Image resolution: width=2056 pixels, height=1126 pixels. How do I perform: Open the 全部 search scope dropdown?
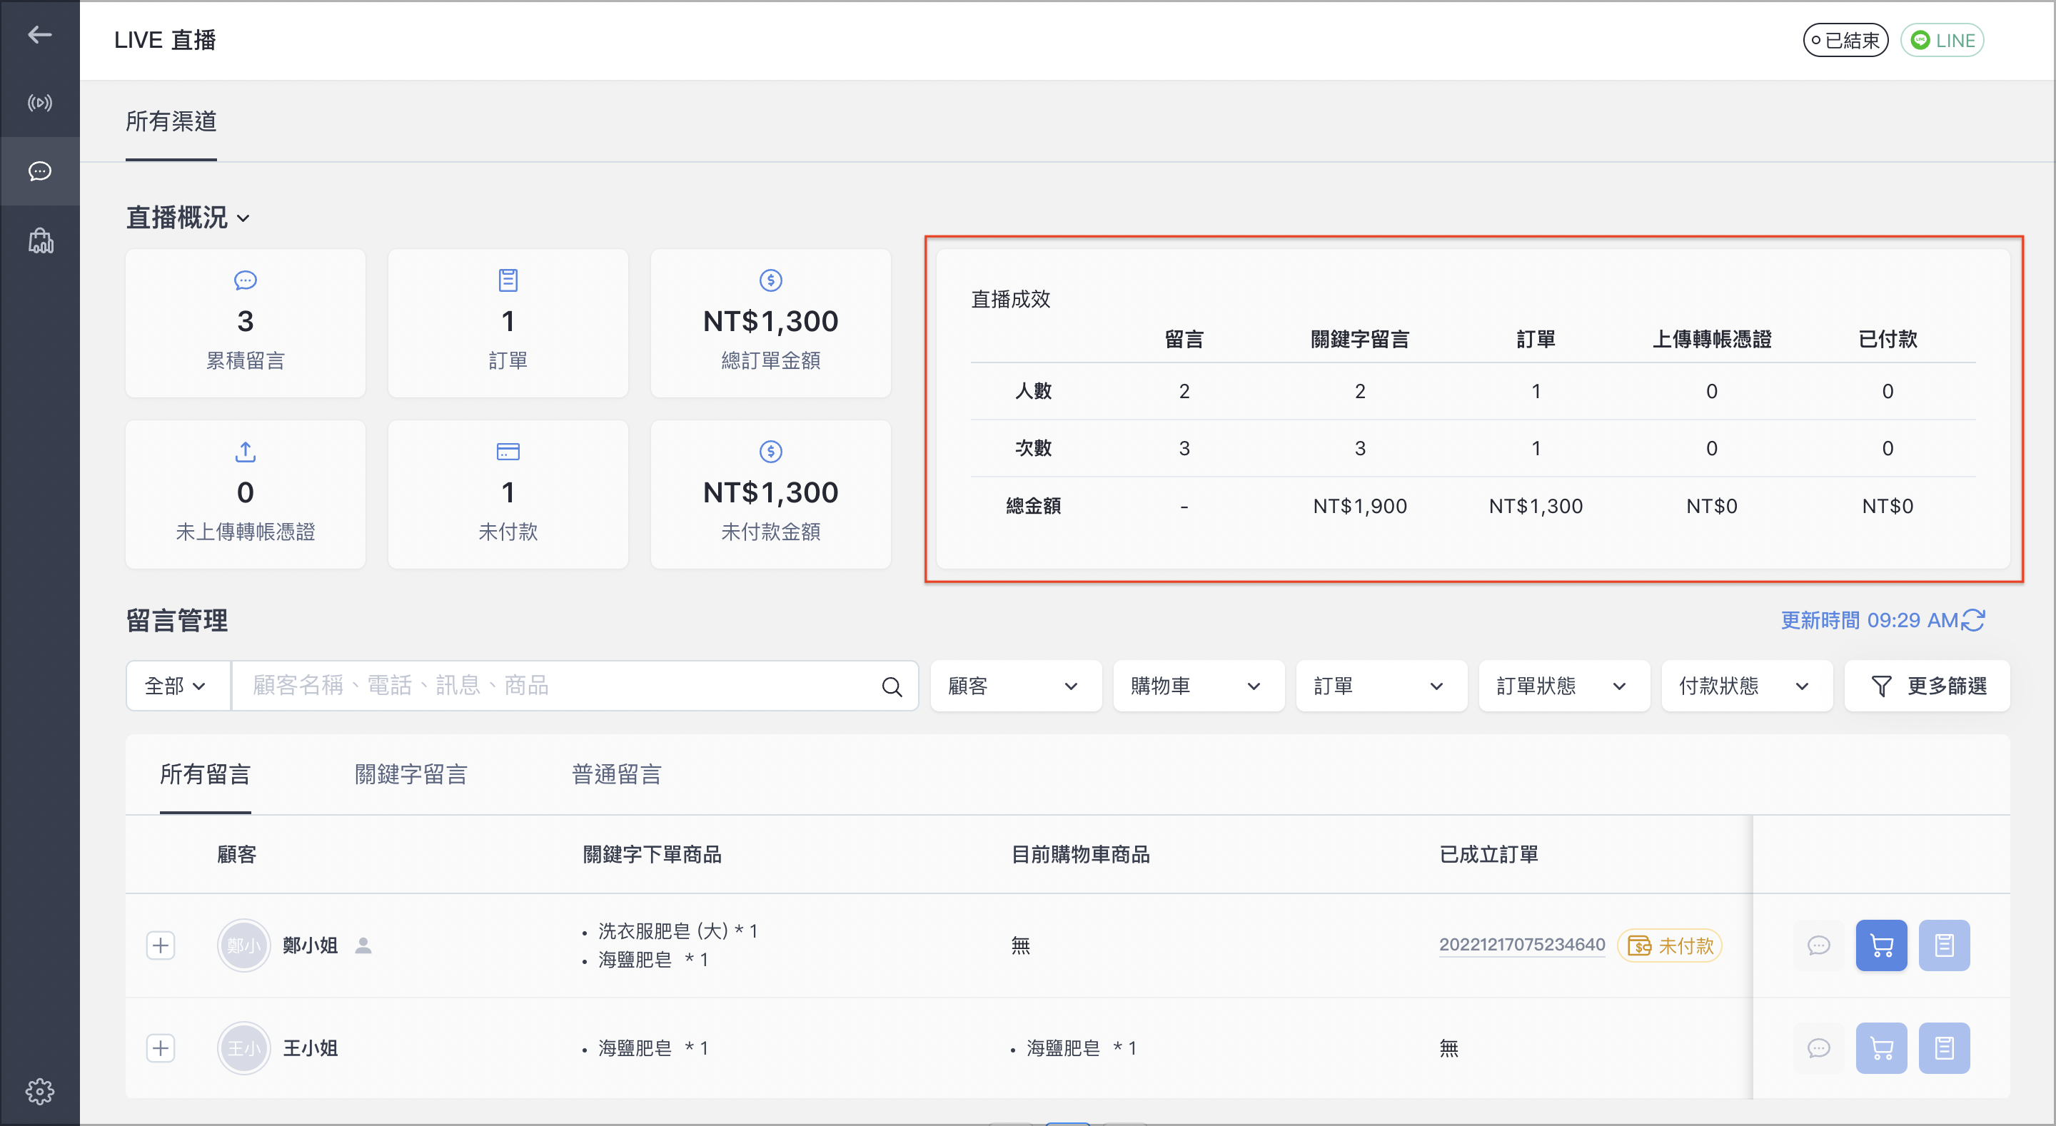click(178, 686)
